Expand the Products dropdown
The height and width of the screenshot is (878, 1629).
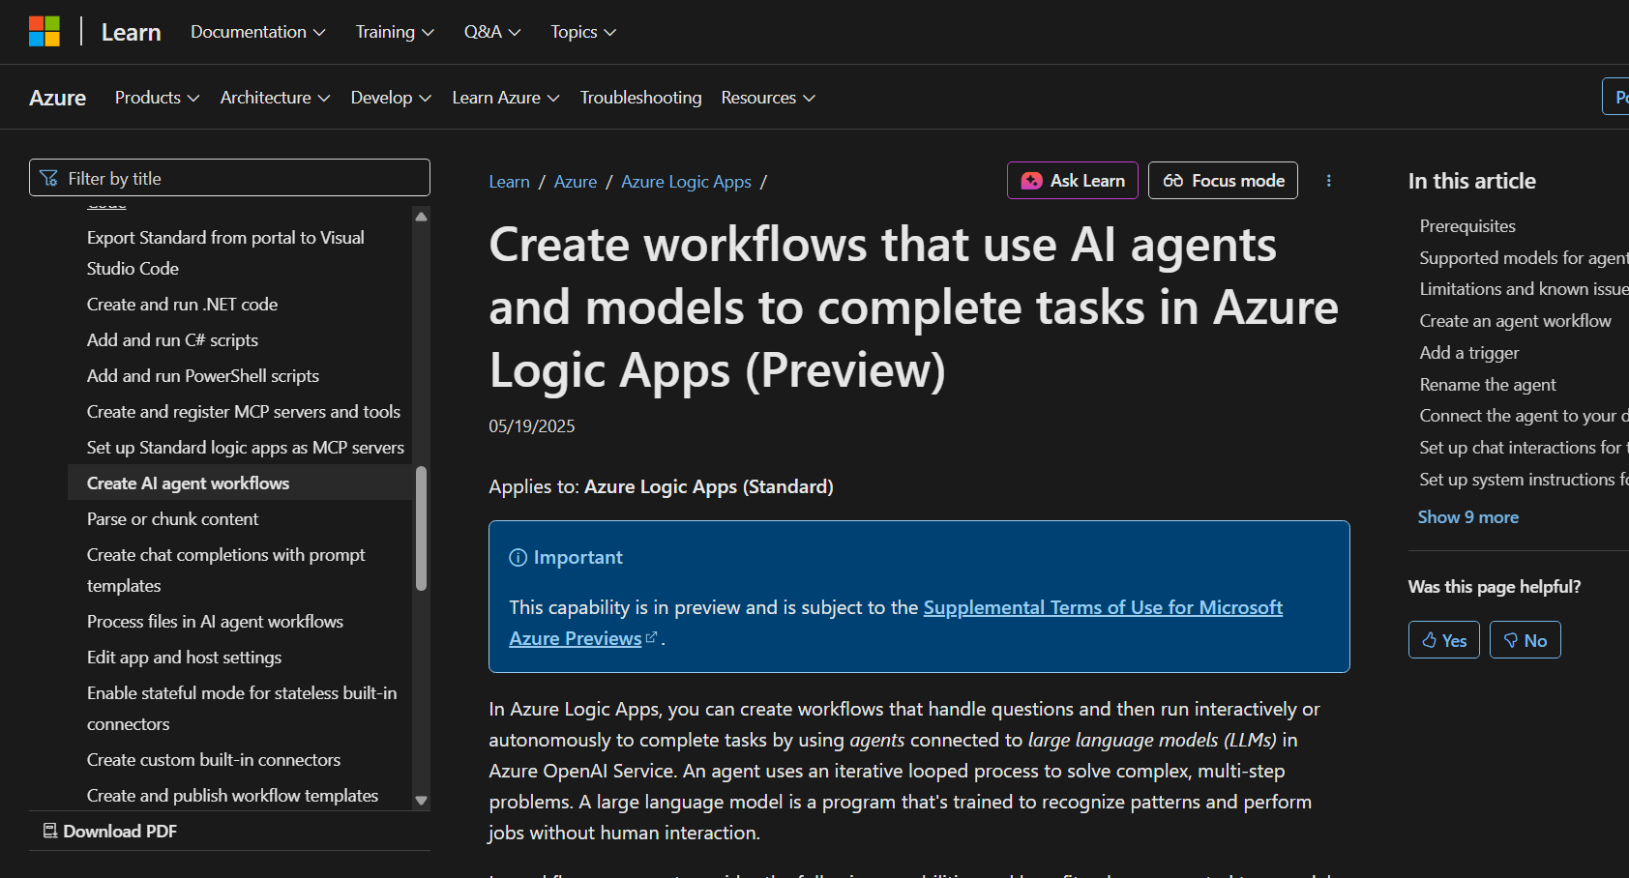click(156, 97)
